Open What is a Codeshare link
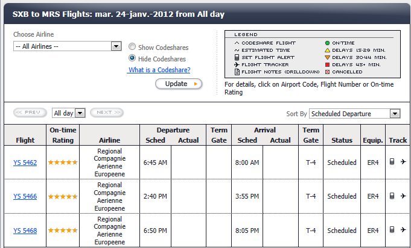411x248 pixels. (x=159, y=70)
